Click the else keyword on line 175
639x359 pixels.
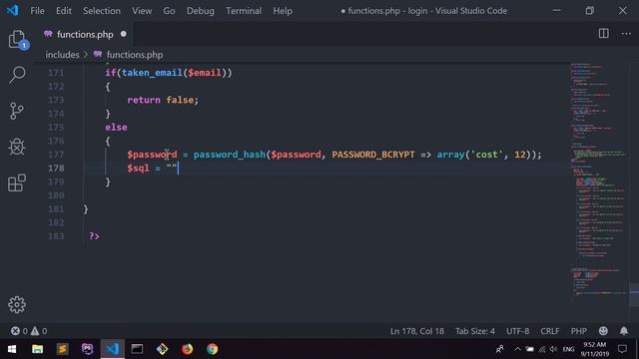pyautogui.click(x=116, y=127)
